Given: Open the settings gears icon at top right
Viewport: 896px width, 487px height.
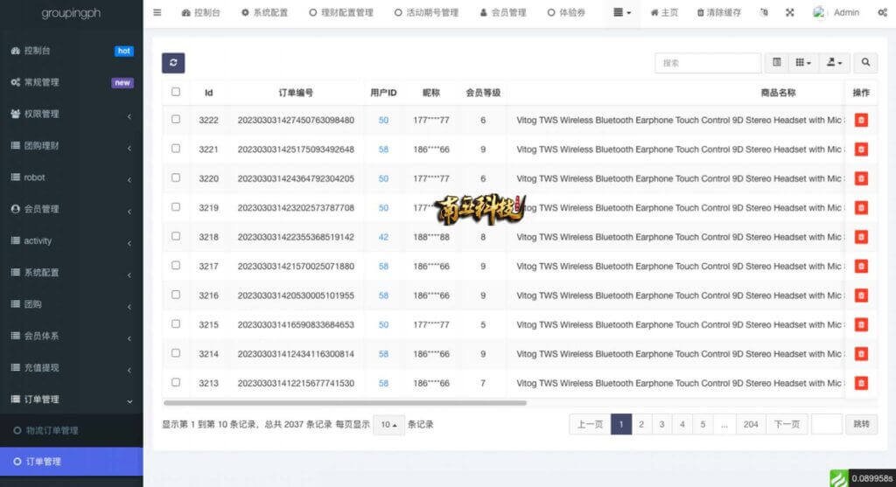Looking at the screenshot, I should 881,13.
